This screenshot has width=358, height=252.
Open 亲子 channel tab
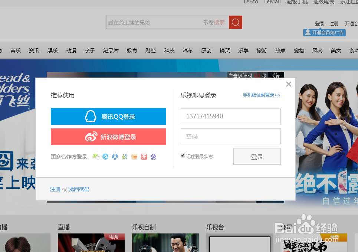(x=90, y=50)
